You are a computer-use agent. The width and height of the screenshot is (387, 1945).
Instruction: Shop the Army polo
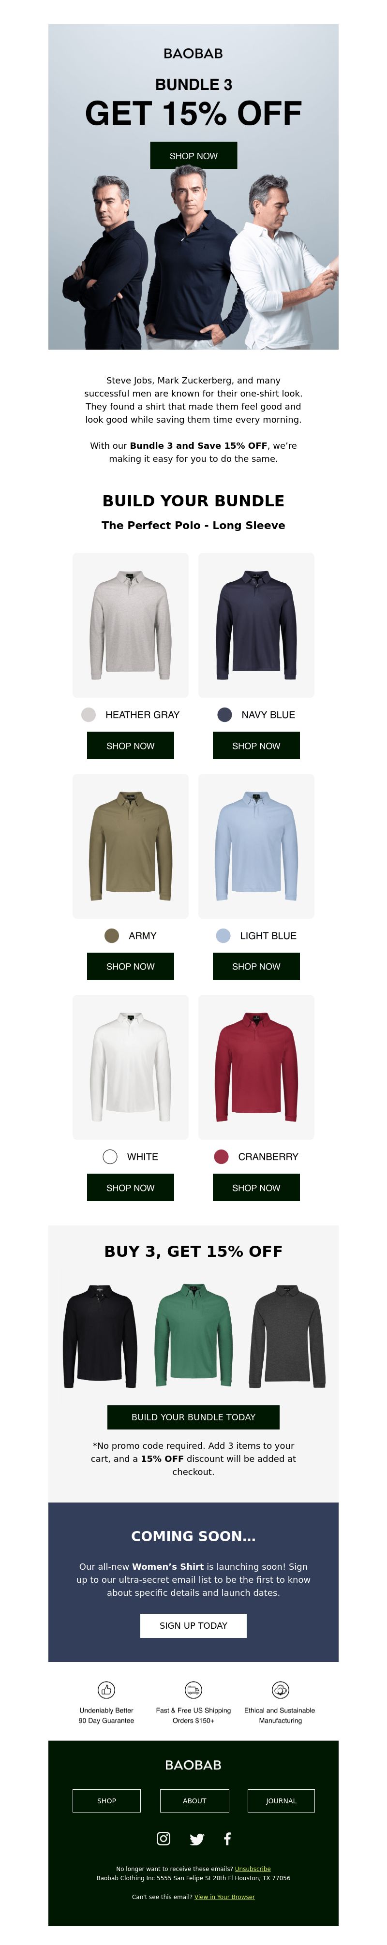coord(130,967)
